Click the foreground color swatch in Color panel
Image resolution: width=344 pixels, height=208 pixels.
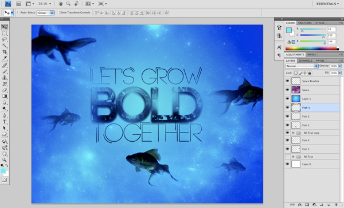(x=289, y=30)
